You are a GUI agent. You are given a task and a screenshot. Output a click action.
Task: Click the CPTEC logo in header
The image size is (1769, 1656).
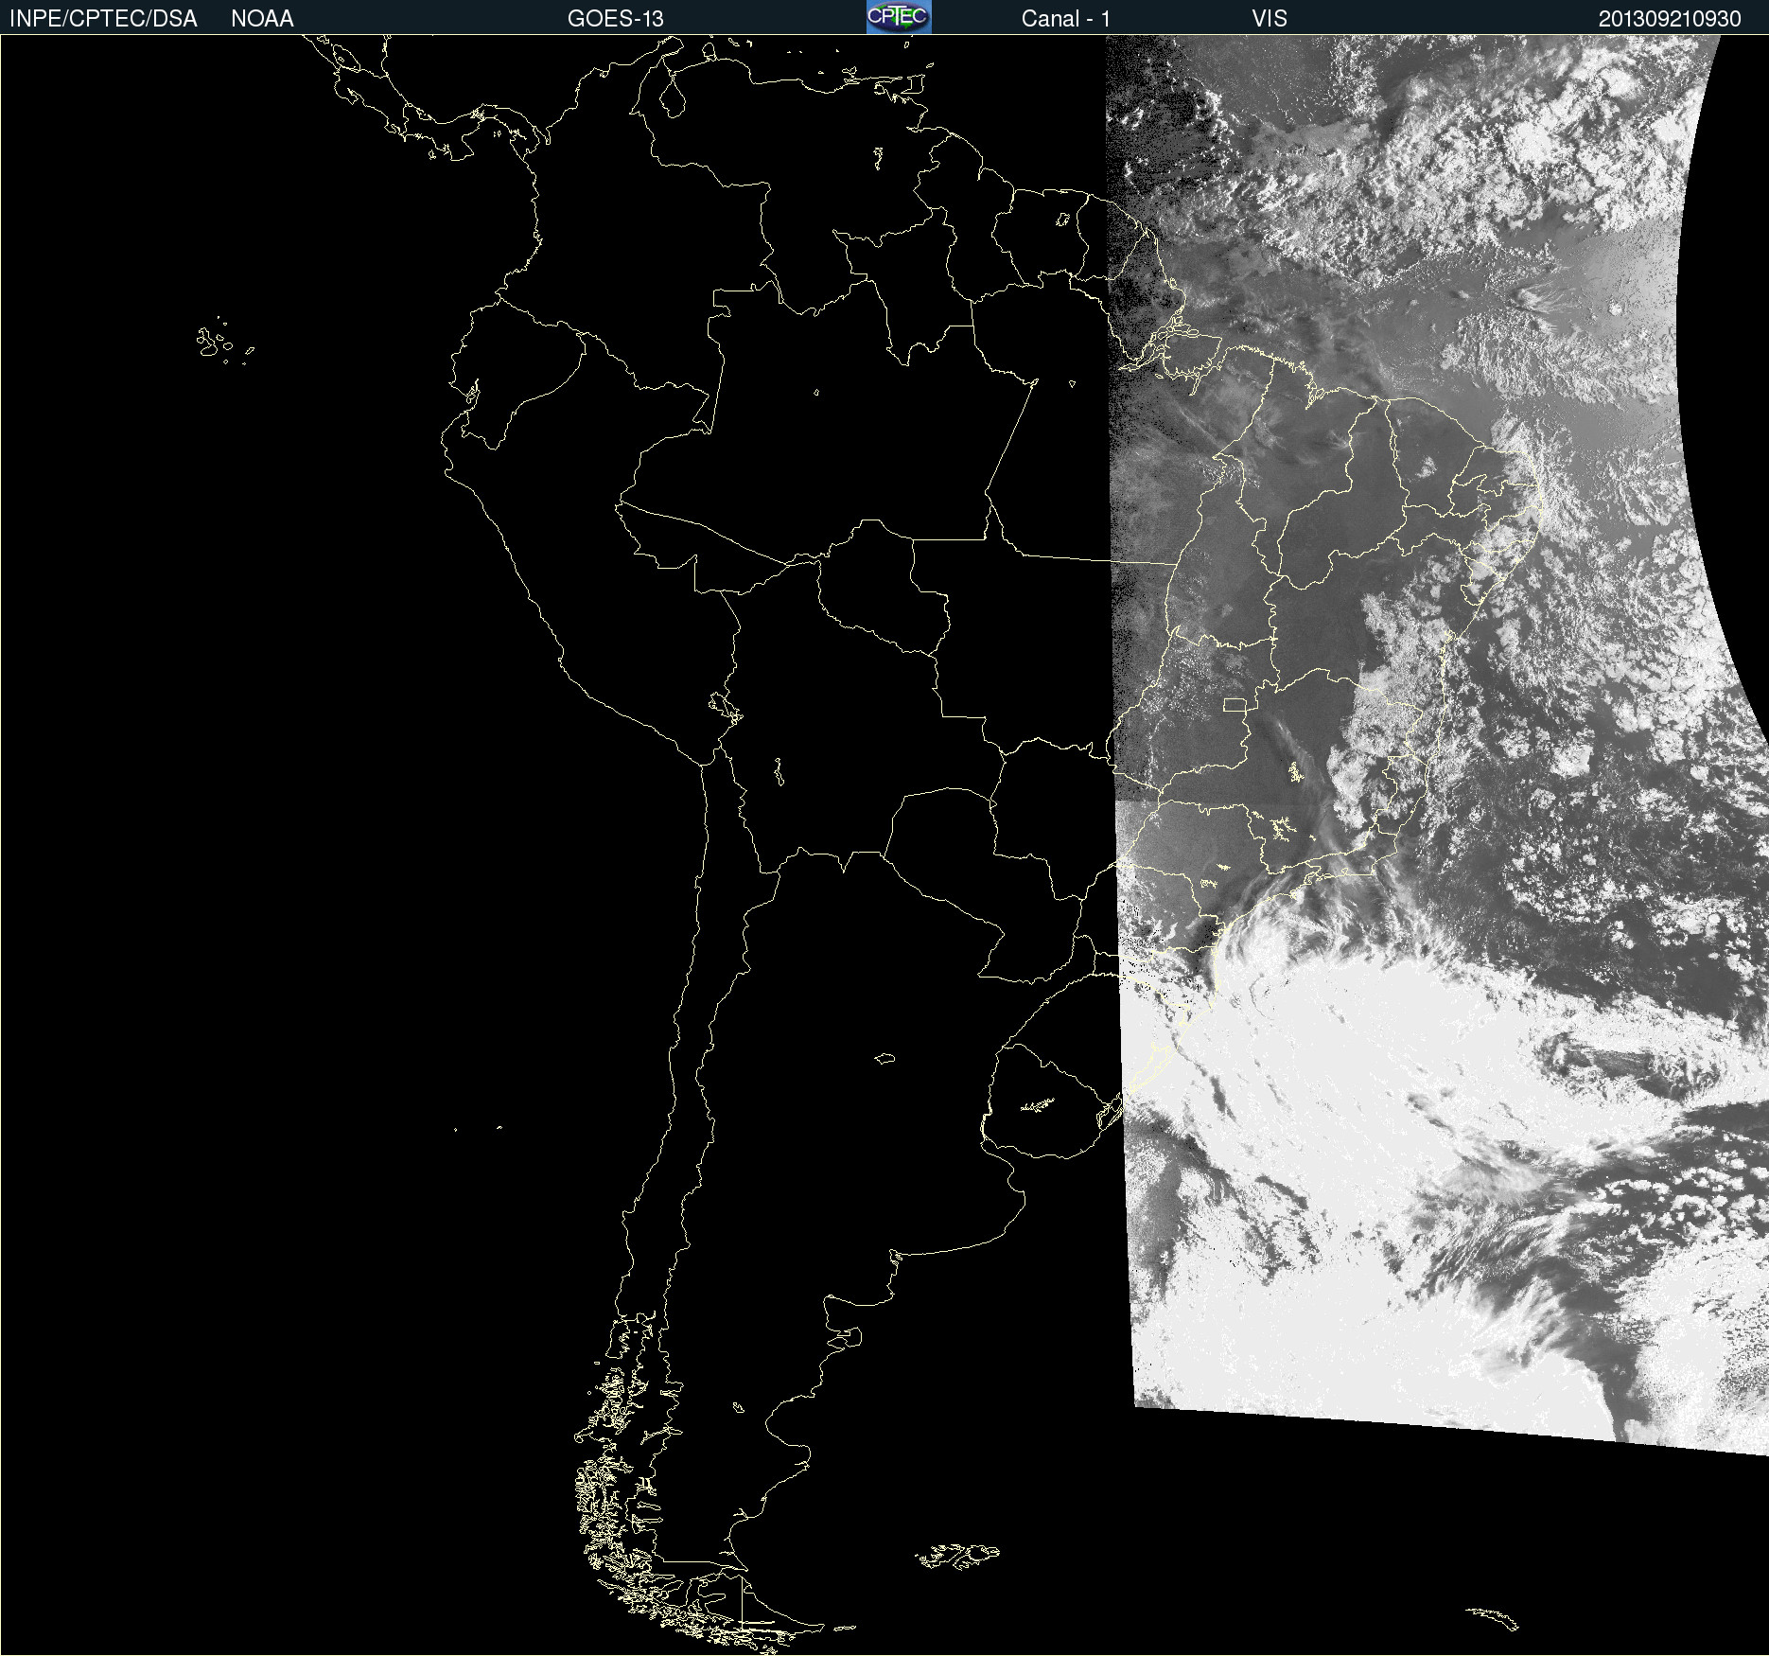[899, 17]
